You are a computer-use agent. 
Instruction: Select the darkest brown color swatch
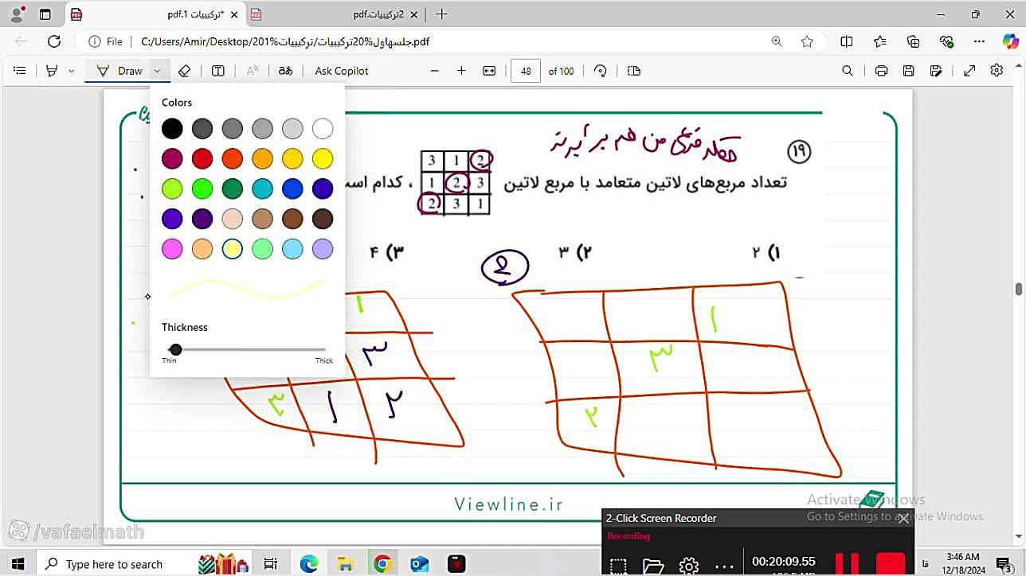323,219
